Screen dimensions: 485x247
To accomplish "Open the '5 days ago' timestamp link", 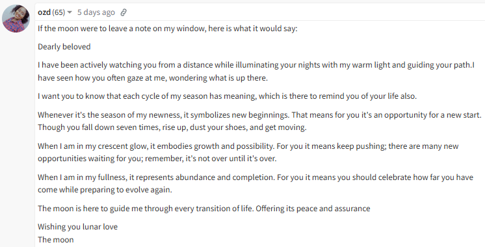I will (x=96, y=12).
